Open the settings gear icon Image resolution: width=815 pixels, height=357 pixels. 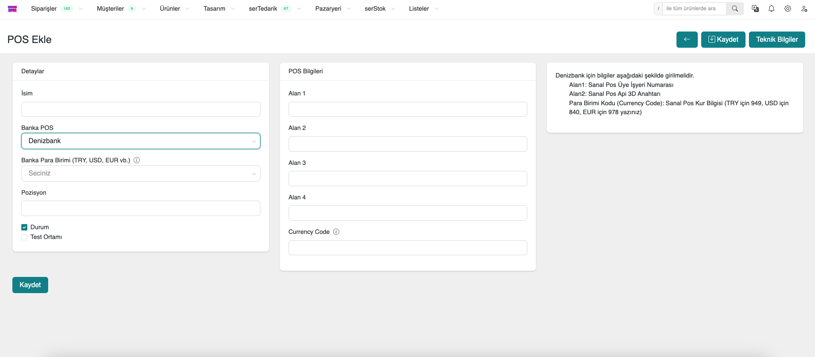788,9
